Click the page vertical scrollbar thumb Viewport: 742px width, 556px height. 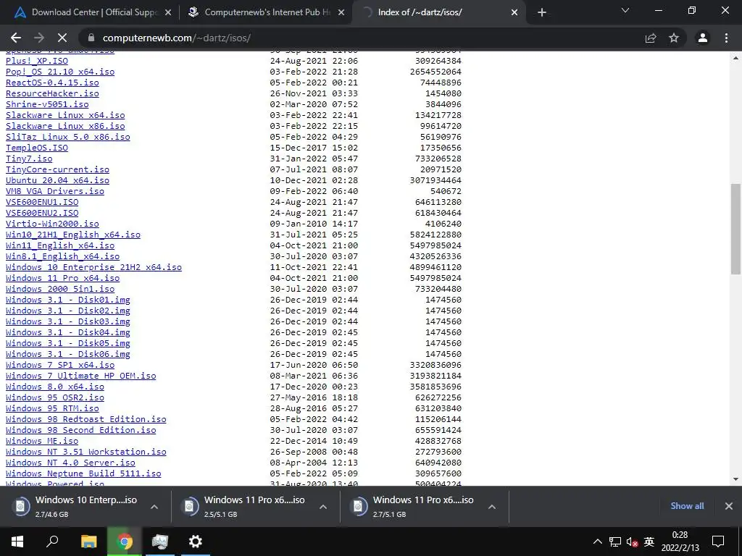(x=735, y=229)
